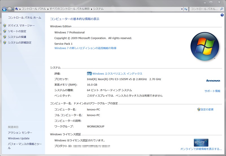
Task: Open サポート情報 link
Action: pyautogui.click(x=212, y=91)
